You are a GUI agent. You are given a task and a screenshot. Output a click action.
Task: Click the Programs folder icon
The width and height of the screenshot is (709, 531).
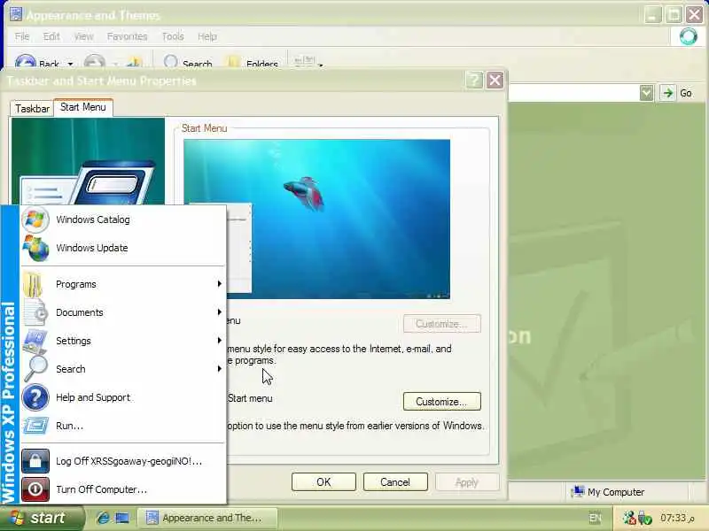pyautogui.click(x=34, y=284)
